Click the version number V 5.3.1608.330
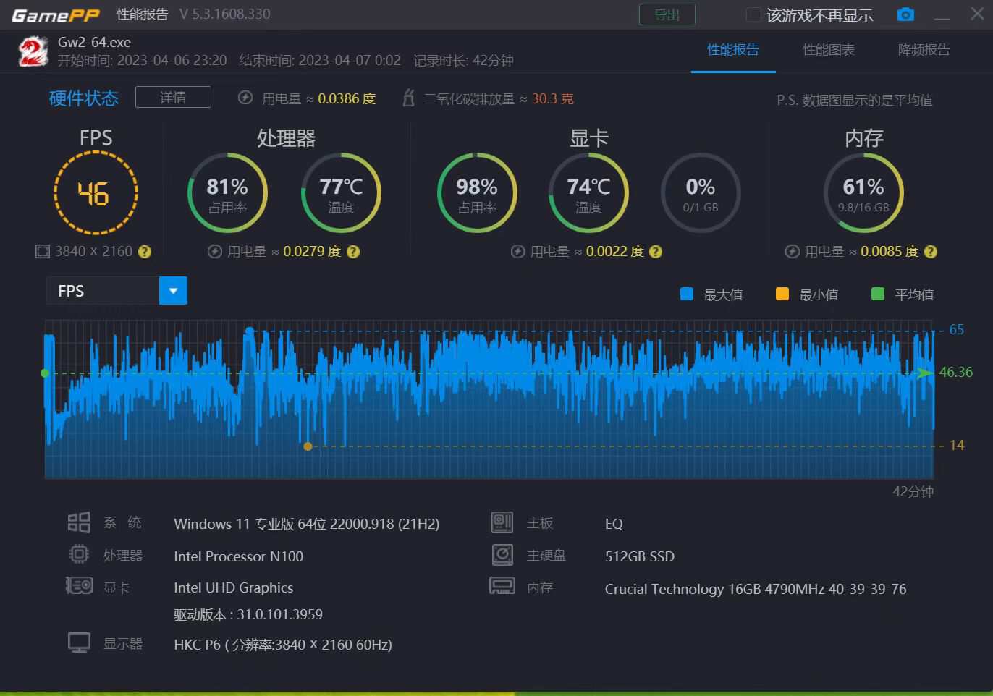The image size is (993, 696). [x=225, y=14]
